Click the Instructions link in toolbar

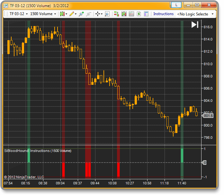(164, 14)
